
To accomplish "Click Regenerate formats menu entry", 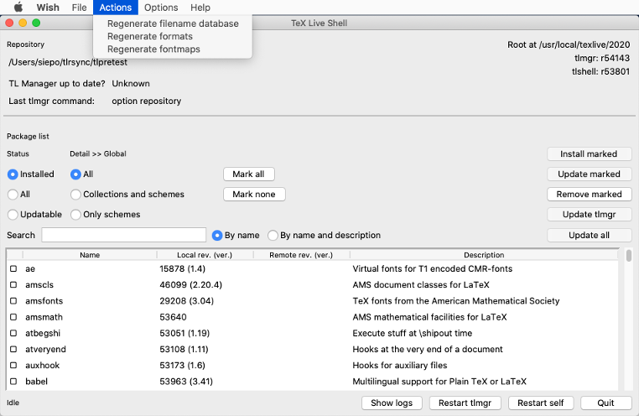I will [150, 36].
